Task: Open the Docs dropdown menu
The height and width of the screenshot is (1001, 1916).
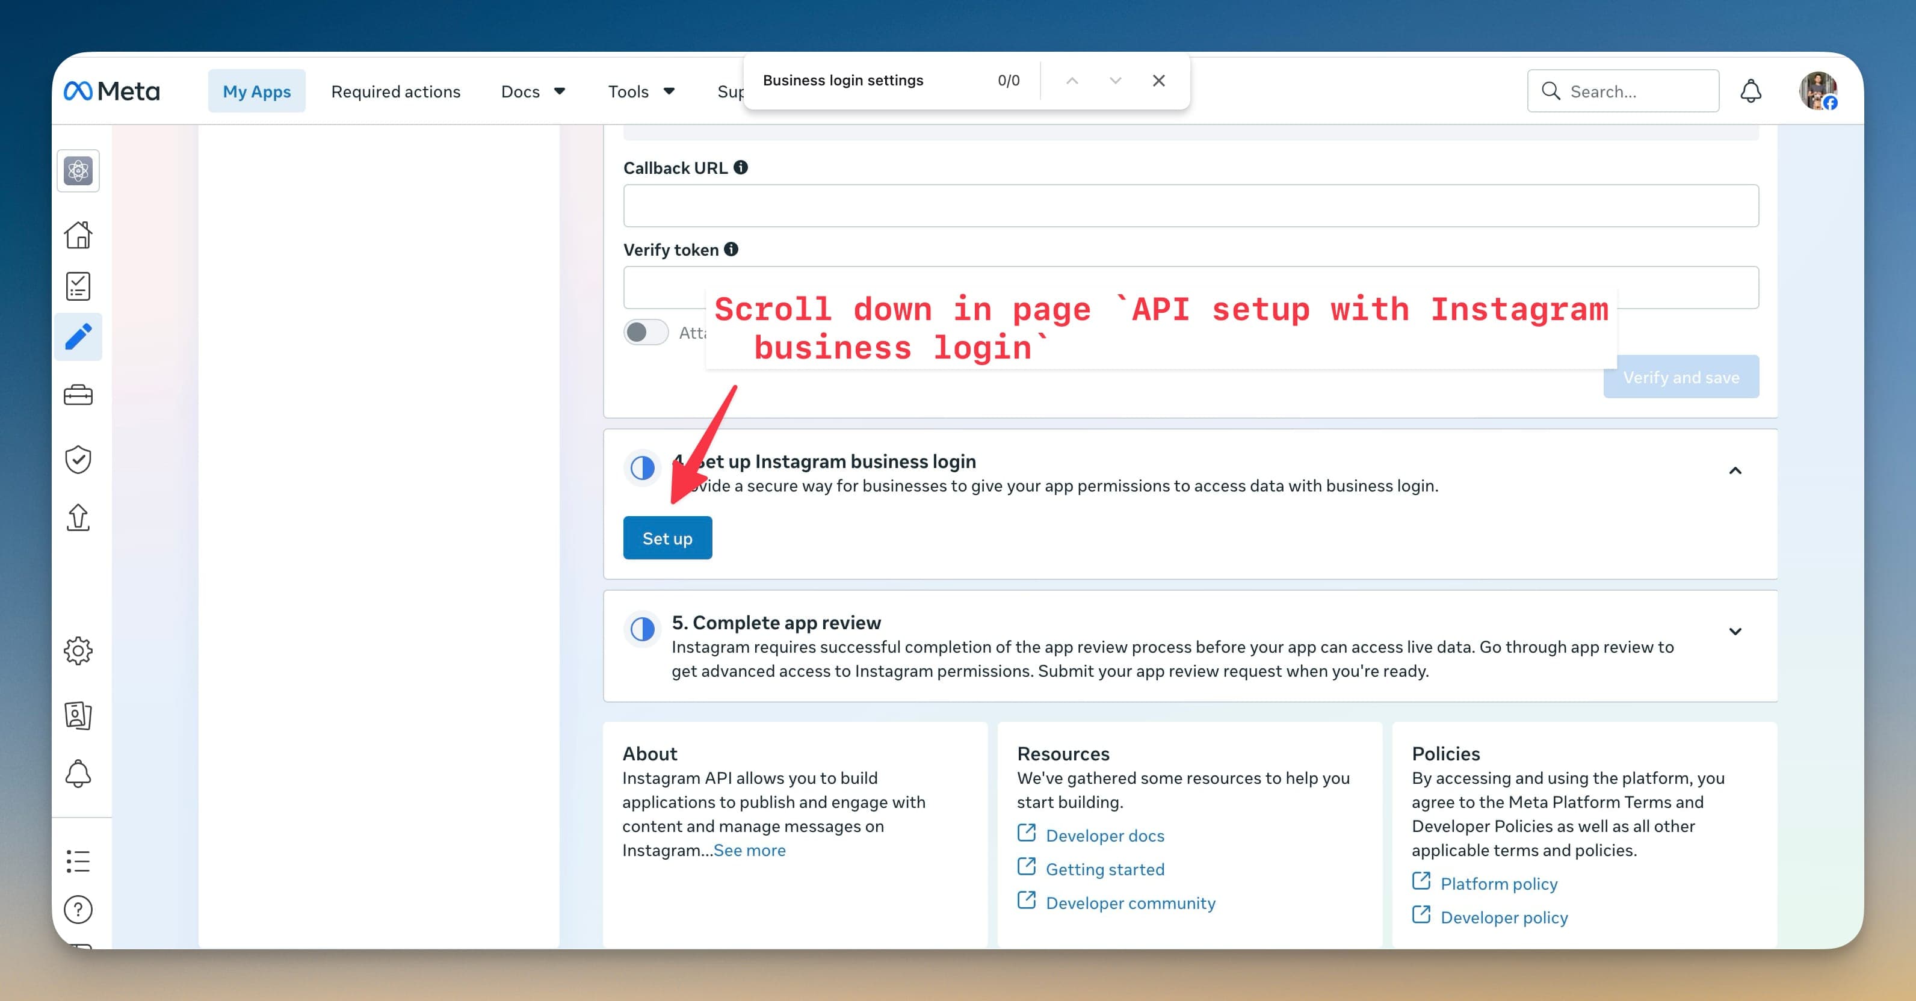Action: pos(533,91)
